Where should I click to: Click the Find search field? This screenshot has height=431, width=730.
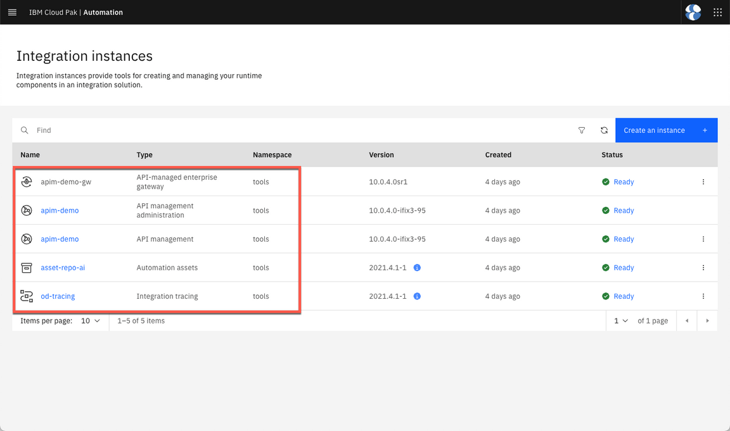click(x=298, y=130)
